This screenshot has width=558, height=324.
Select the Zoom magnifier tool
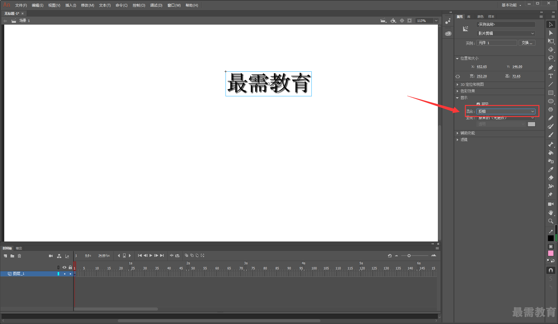(550, 221)
